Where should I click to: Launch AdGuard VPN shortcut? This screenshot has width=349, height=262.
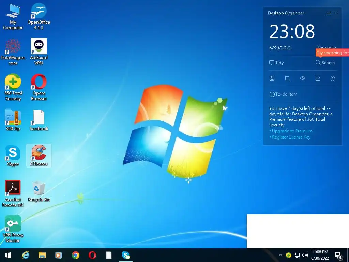(x=39, y=52)
